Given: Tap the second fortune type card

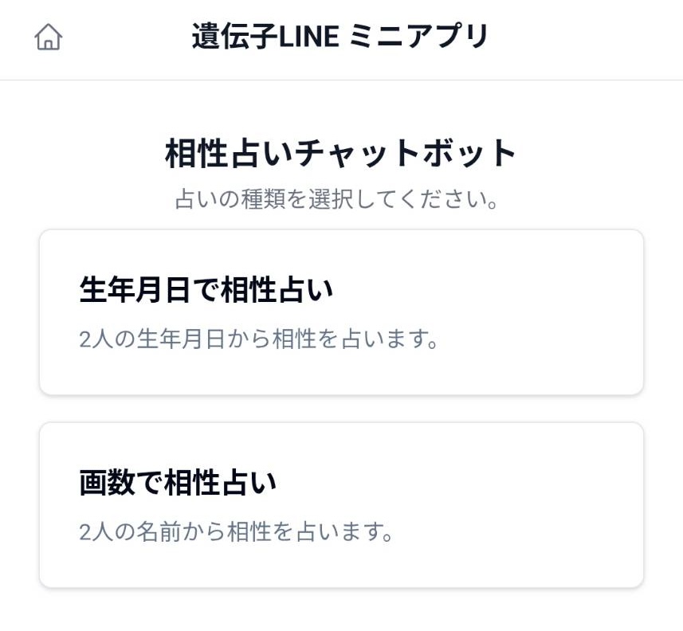Looking at the screenshot, I should point(341,505).
